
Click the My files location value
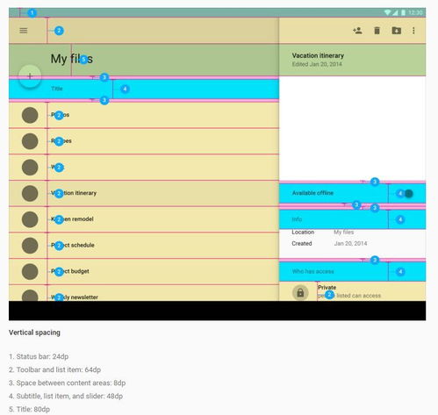pyautogui.click(x=344, y=232)
